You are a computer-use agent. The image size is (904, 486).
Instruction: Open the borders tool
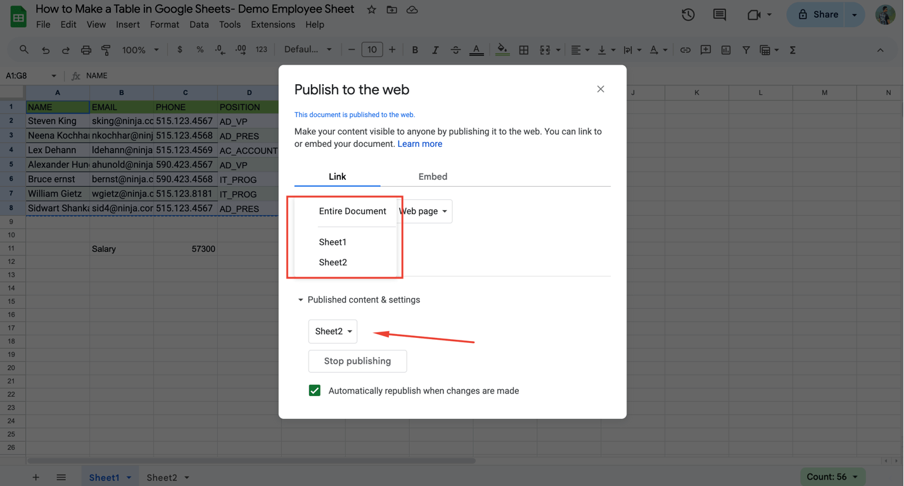[x=524, y=50]
